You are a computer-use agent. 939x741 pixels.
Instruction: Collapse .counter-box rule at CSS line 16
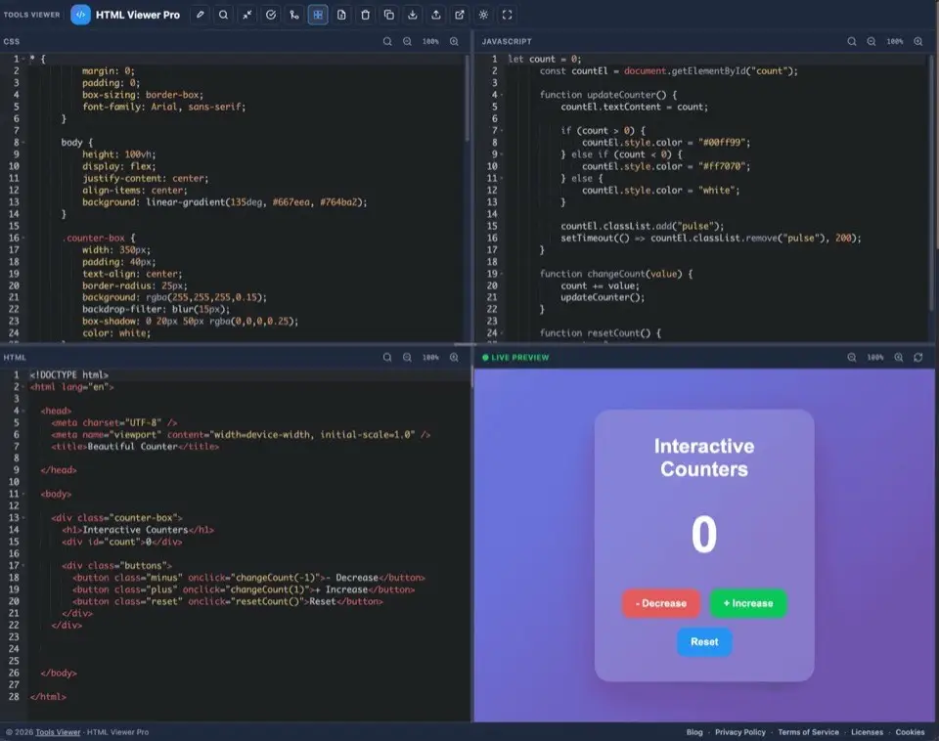[x=23, y=238]
